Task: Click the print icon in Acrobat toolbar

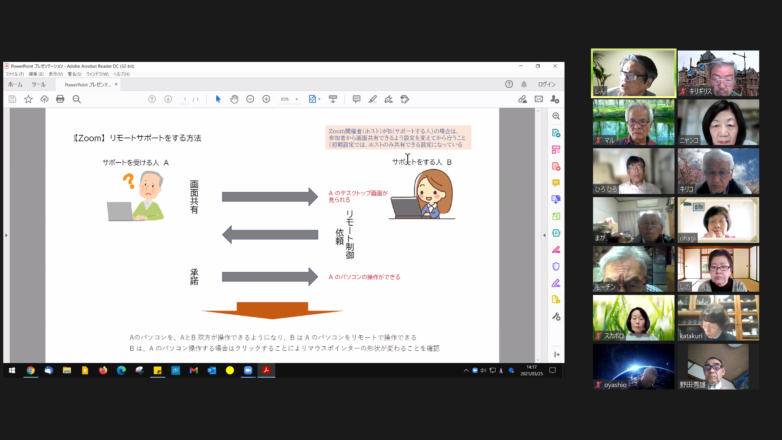Action: pyautogui.click(x=60, y=99)
